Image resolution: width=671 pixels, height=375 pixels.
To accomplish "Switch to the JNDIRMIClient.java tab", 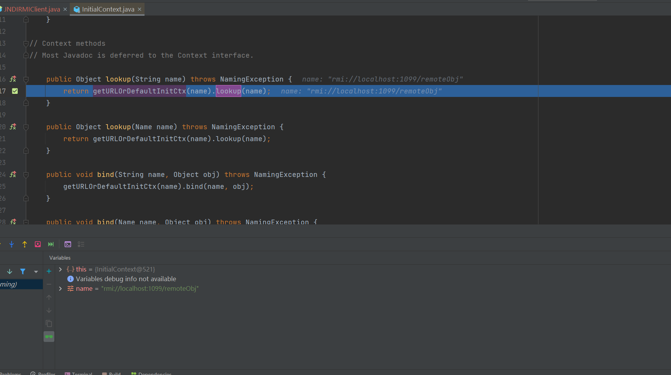I will [32, 9].
